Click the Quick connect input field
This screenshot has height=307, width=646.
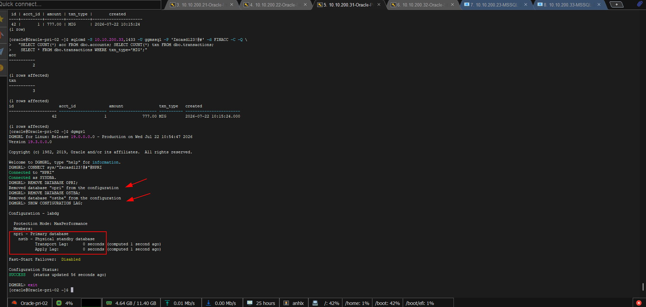tap(80, 4)
